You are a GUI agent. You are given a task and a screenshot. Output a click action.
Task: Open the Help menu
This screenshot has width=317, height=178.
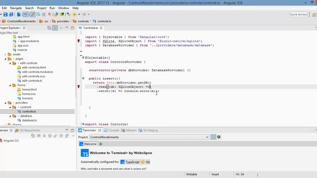pyautogui.click(x=75, y=8)
